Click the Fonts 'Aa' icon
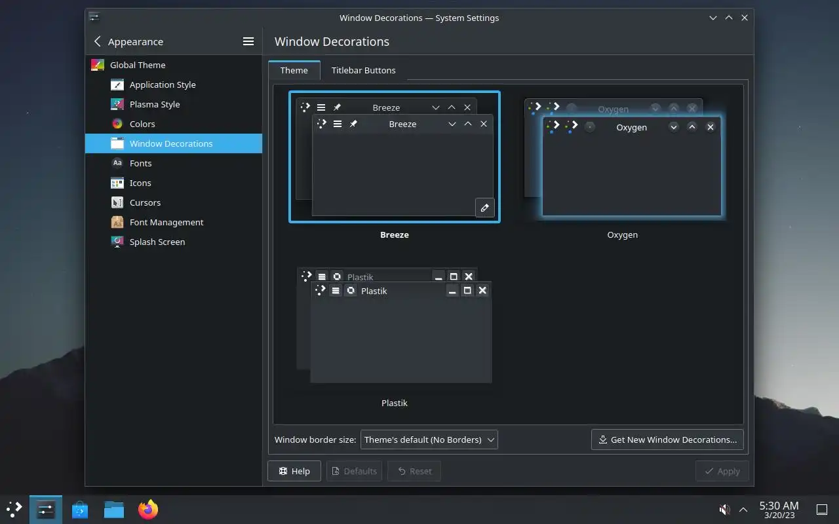 (x=117, y=163)
